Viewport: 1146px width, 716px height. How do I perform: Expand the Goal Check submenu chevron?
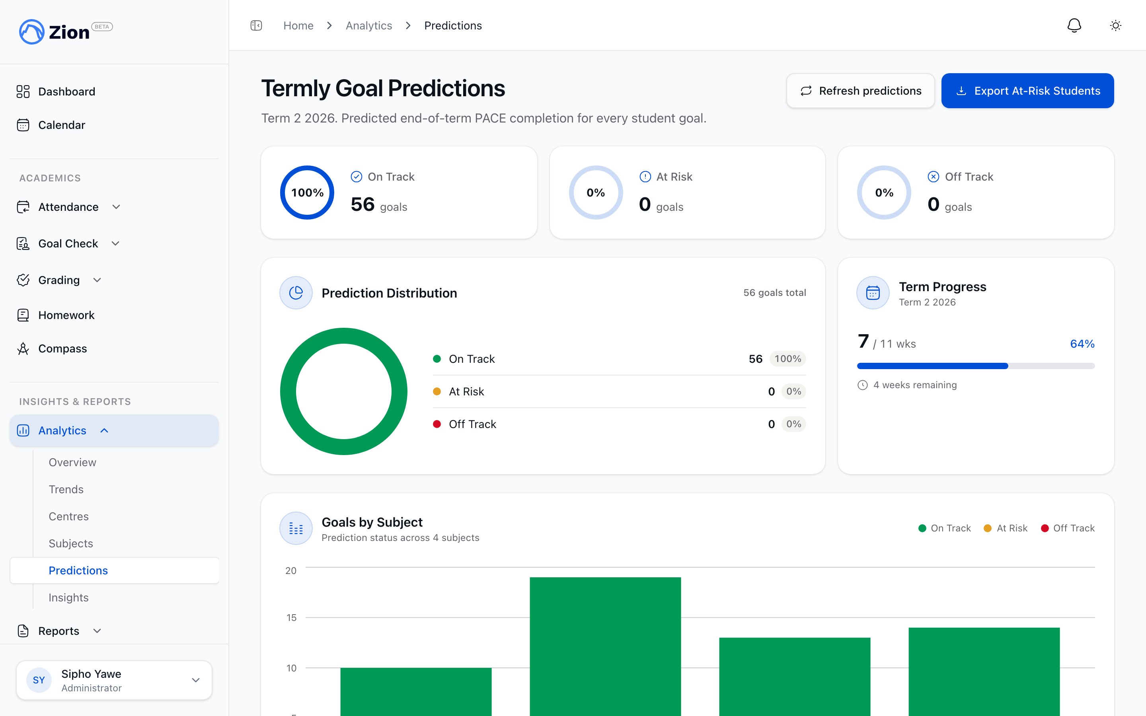click(115, 243)
